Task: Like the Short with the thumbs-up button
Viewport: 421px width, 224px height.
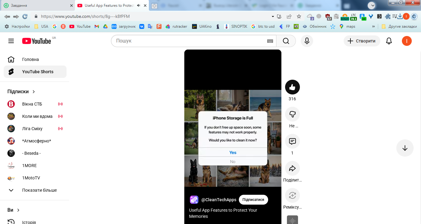Action: [x=292, y=87]
